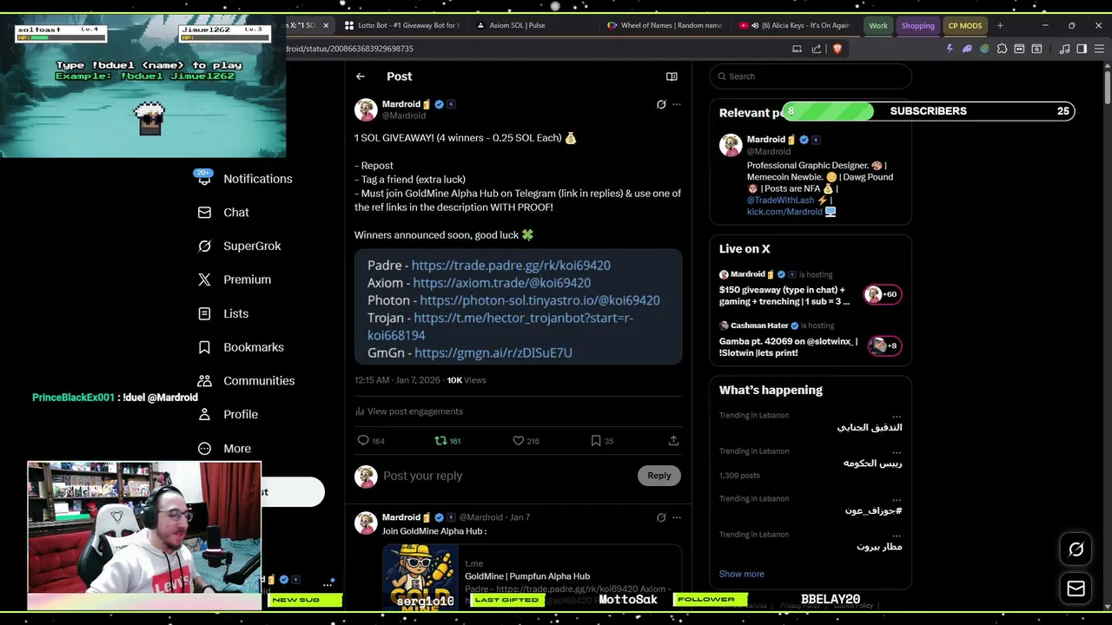Switch to Lotto Bot browser tab
Viewport: 1112px width, 625px height.
tap(402, 25)
